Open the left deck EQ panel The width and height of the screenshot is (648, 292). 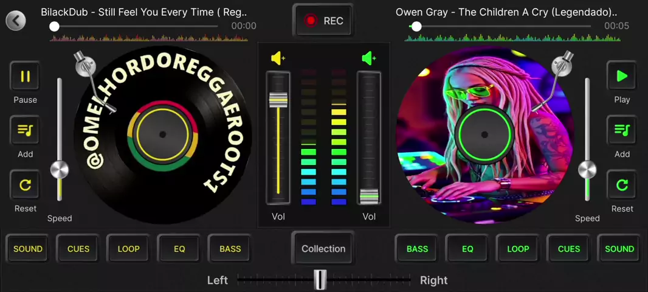(179, 249)
